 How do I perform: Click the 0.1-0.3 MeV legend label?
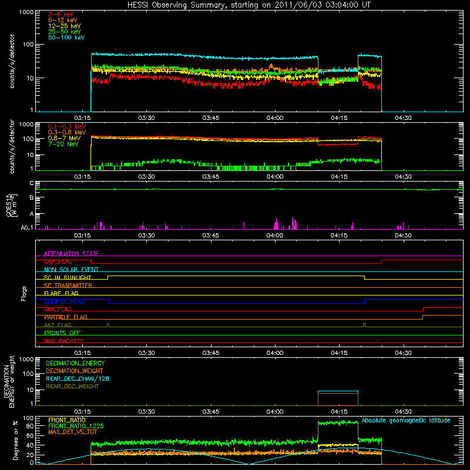click(67, 127)
